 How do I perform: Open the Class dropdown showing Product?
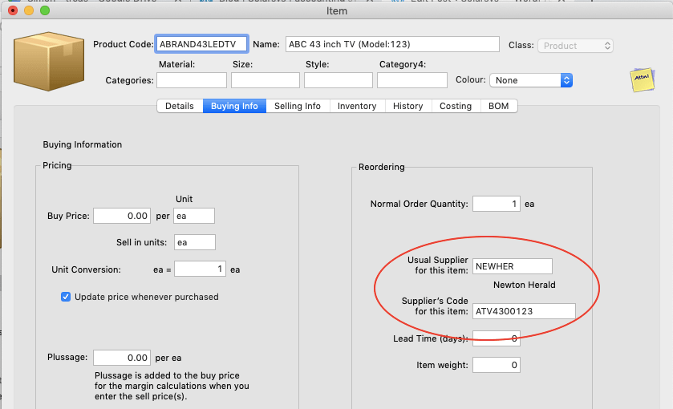pyautogui.click(x=575, y=46)
